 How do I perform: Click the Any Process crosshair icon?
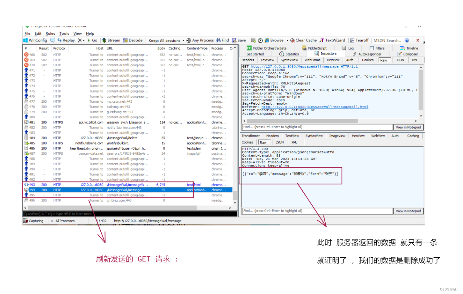click(x=189, y=40)
